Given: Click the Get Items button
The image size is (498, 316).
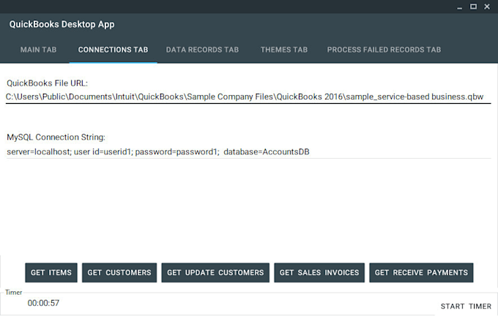Looking at the screenshot, I should pyautogui.click(x=51, y=273).
